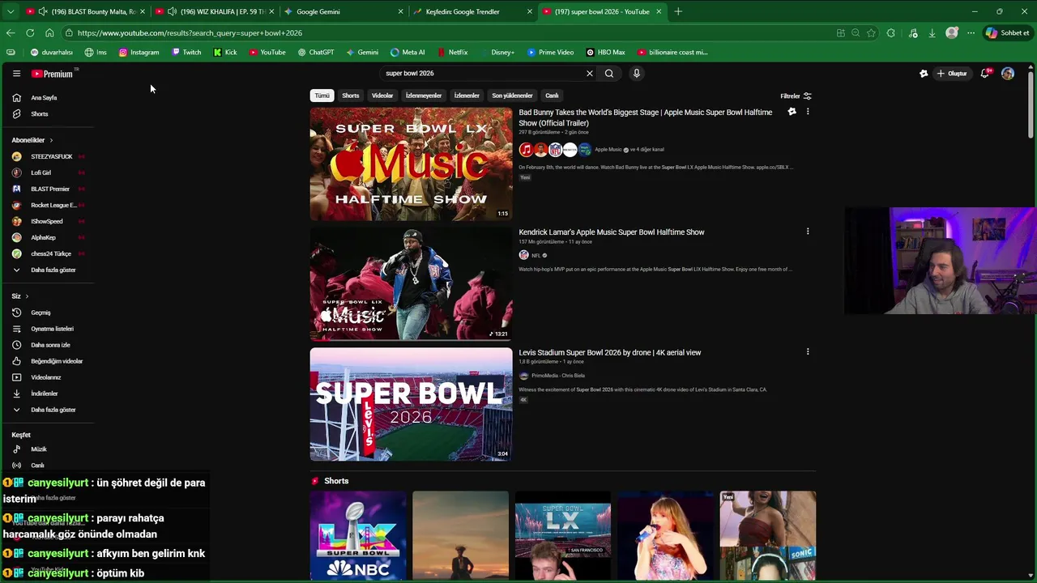The width and height of the screenshot is (1037, 583).
Task: Open the browser tab list dropdown
Action: [x=11, y=11]
